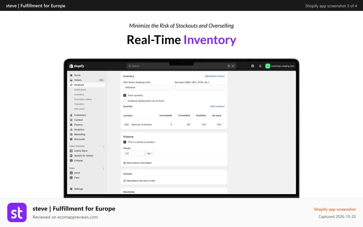Click the Variants section heading
This screenshot has width=363, height=227.
coord(128,174)
